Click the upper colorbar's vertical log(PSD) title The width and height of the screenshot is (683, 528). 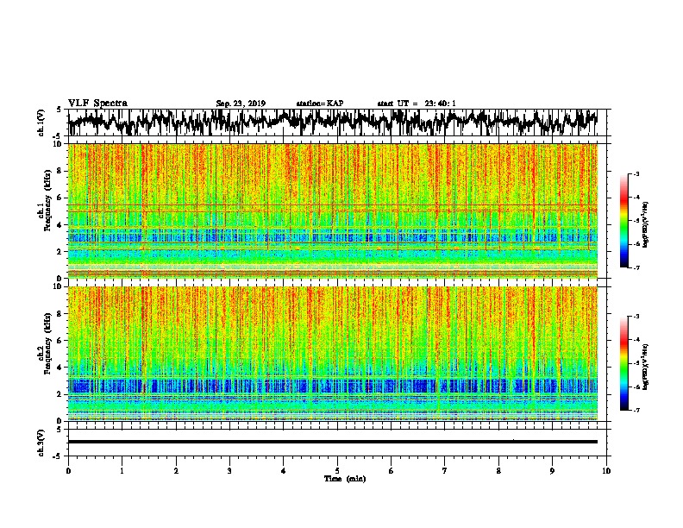[646, 224]
